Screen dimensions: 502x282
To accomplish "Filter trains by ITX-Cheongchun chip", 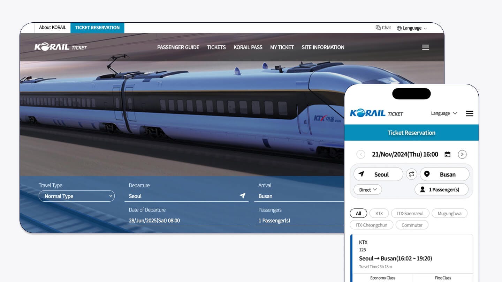I will pos(371,225).
